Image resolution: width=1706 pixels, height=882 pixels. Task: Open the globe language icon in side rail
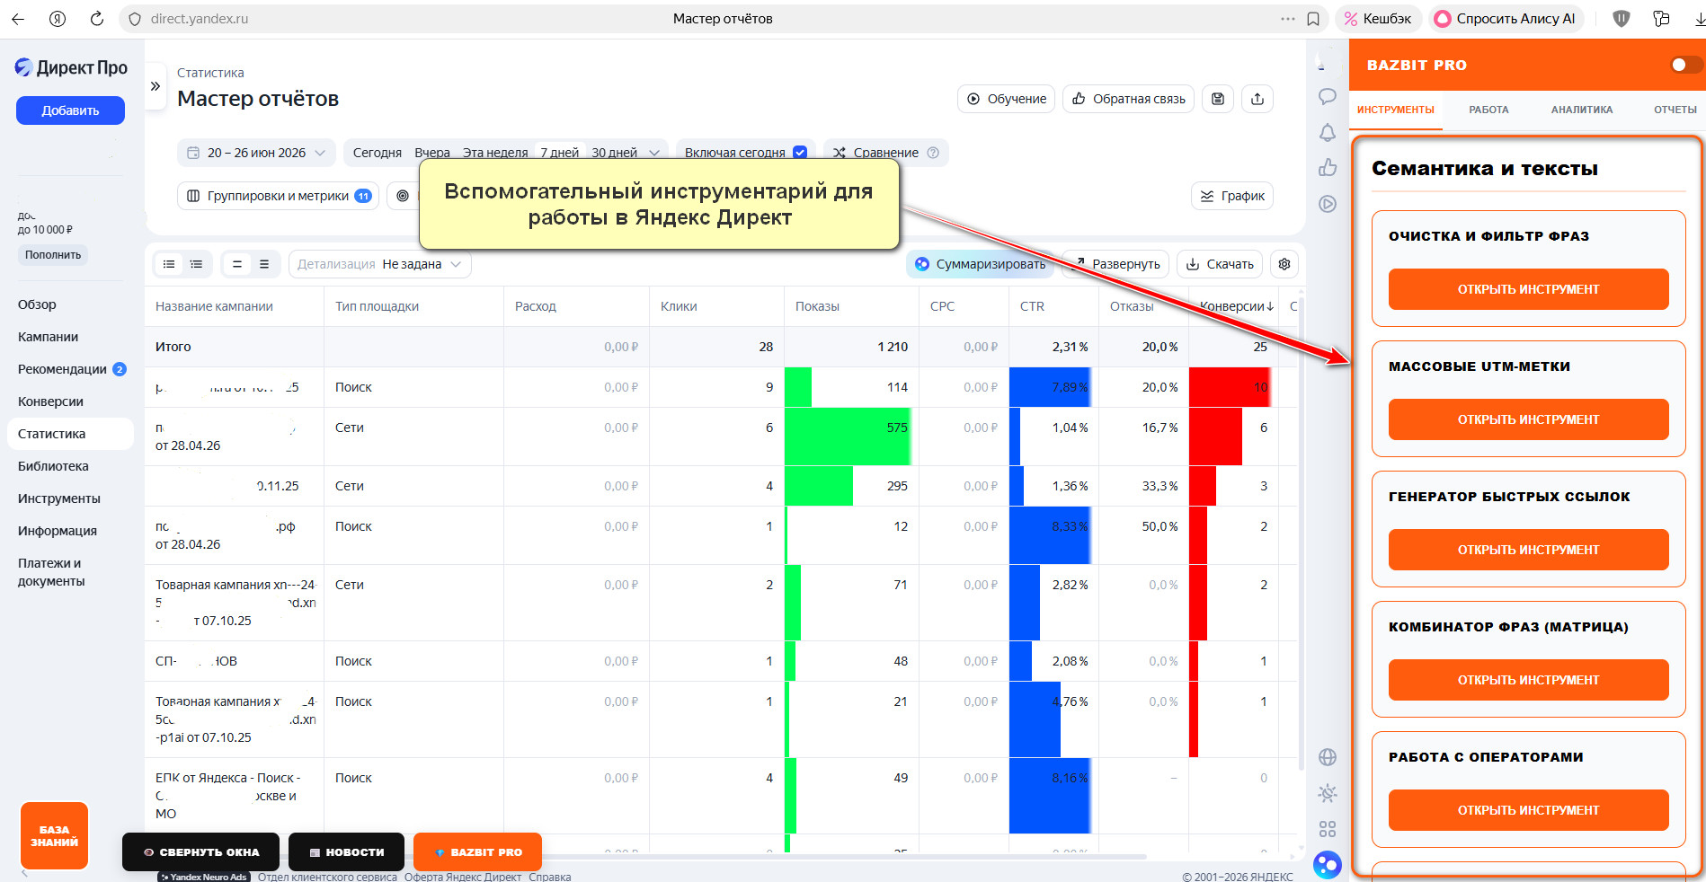click(x=1327, y=757)
